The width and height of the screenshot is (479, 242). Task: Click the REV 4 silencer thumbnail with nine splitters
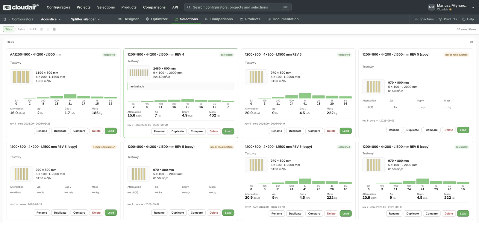139,73
